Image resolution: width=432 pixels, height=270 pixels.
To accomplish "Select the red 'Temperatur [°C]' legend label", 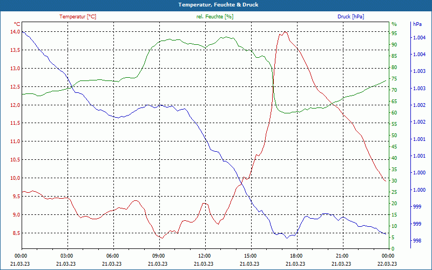I will [x=78, y=17].
